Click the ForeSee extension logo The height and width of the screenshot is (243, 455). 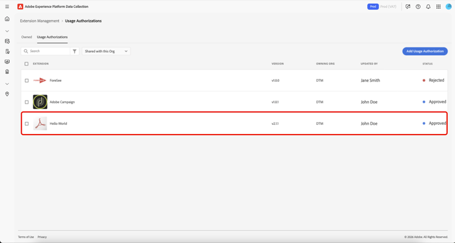tap(40, 81)
